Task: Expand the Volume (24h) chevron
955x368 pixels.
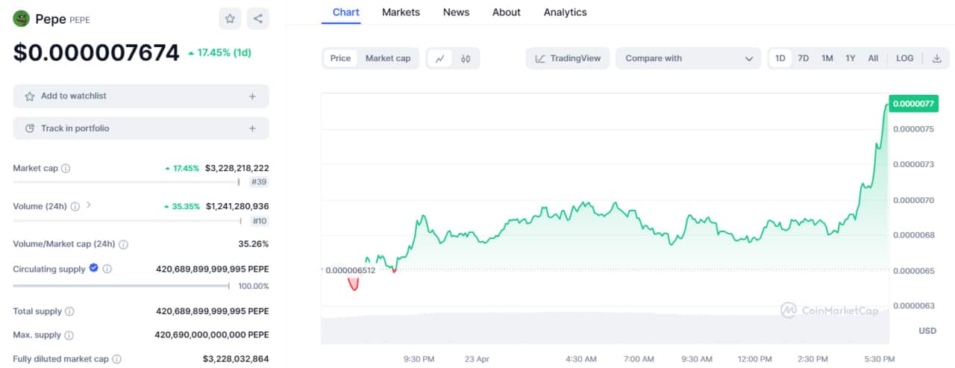Action: [89, 205]
